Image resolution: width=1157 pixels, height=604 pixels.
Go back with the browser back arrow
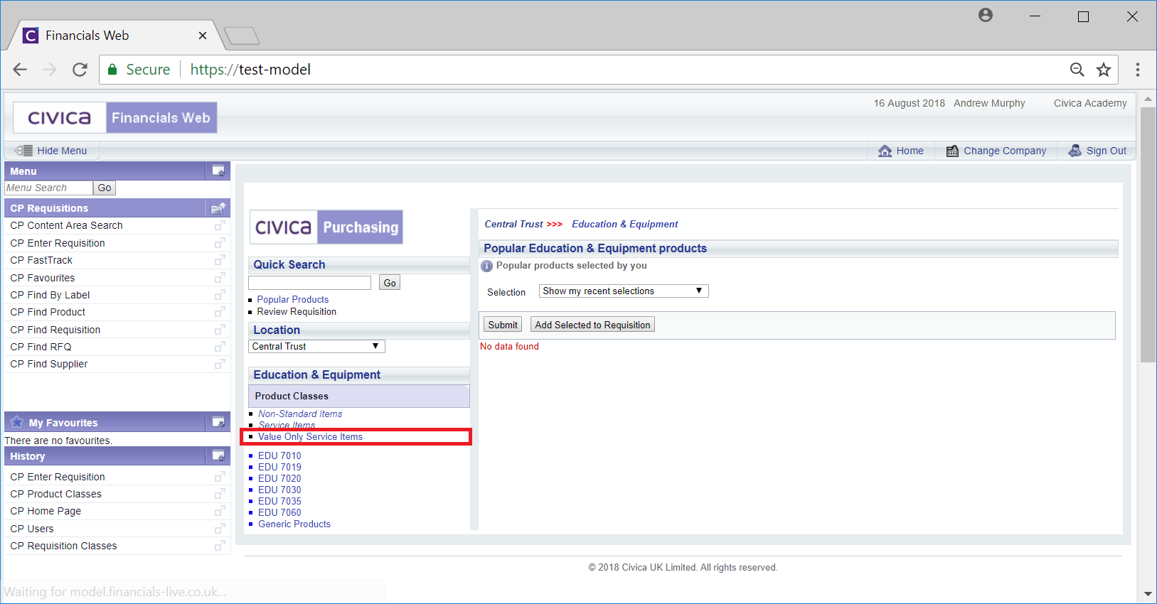click(20, 70)
